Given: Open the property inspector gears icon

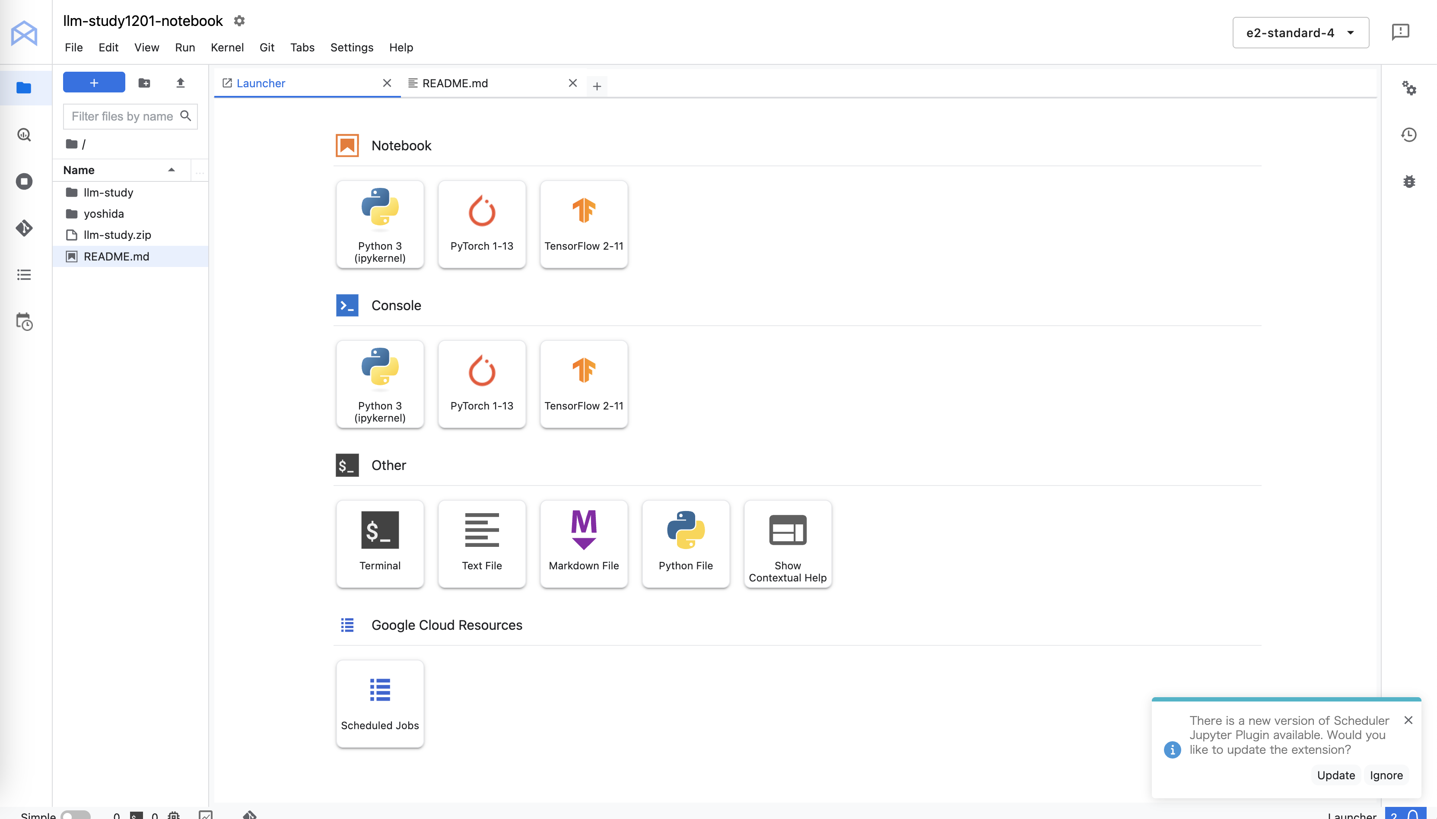Looking at the screenshot, I should [x=1408, y=88].
